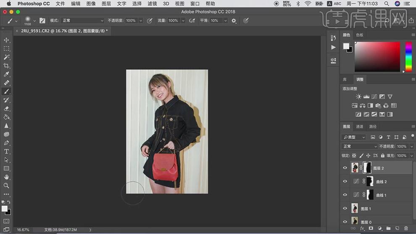Pick color from the hue slider
Viewport: 416px width, 234px height.
(408, 57)
